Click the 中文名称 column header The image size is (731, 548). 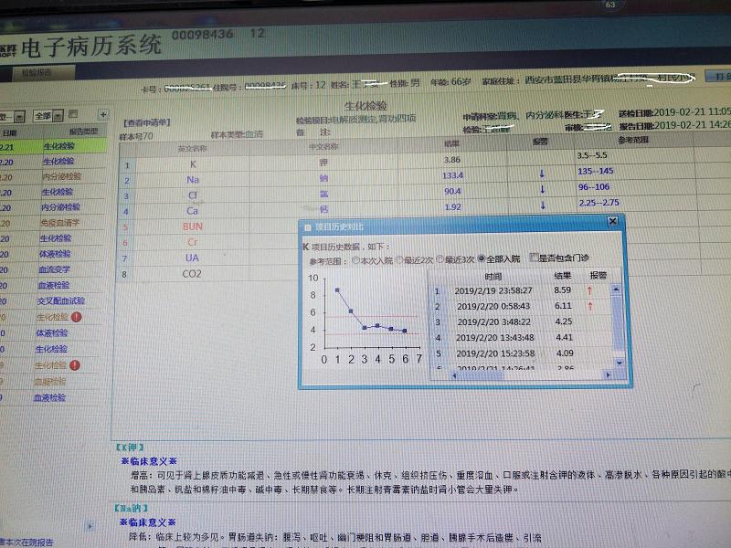pos(324,147)
